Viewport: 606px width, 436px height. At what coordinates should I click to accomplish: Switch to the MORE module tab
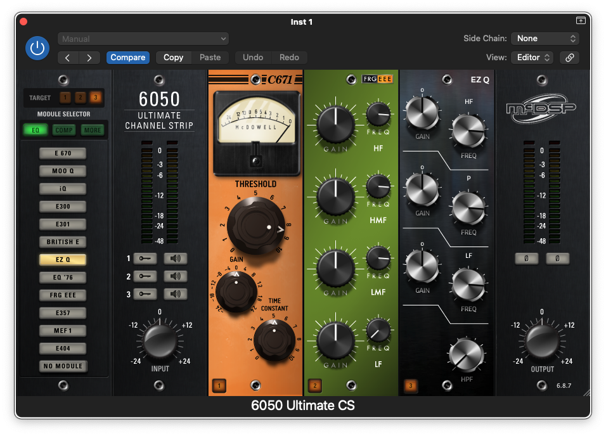pos(93,131)
